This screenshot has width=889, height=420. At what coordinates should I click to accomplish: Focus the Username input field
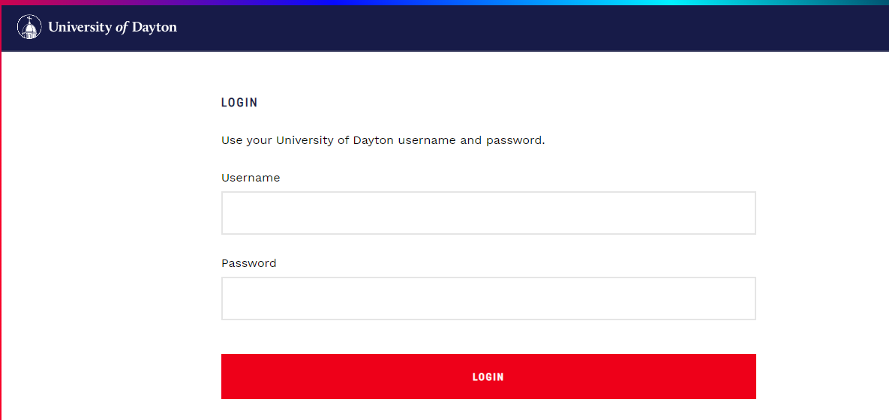point(488,213)
